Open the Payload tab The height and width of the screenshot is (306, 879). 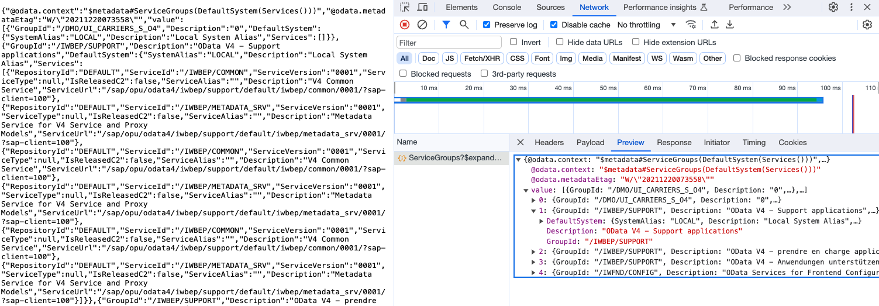click(591, 142)
